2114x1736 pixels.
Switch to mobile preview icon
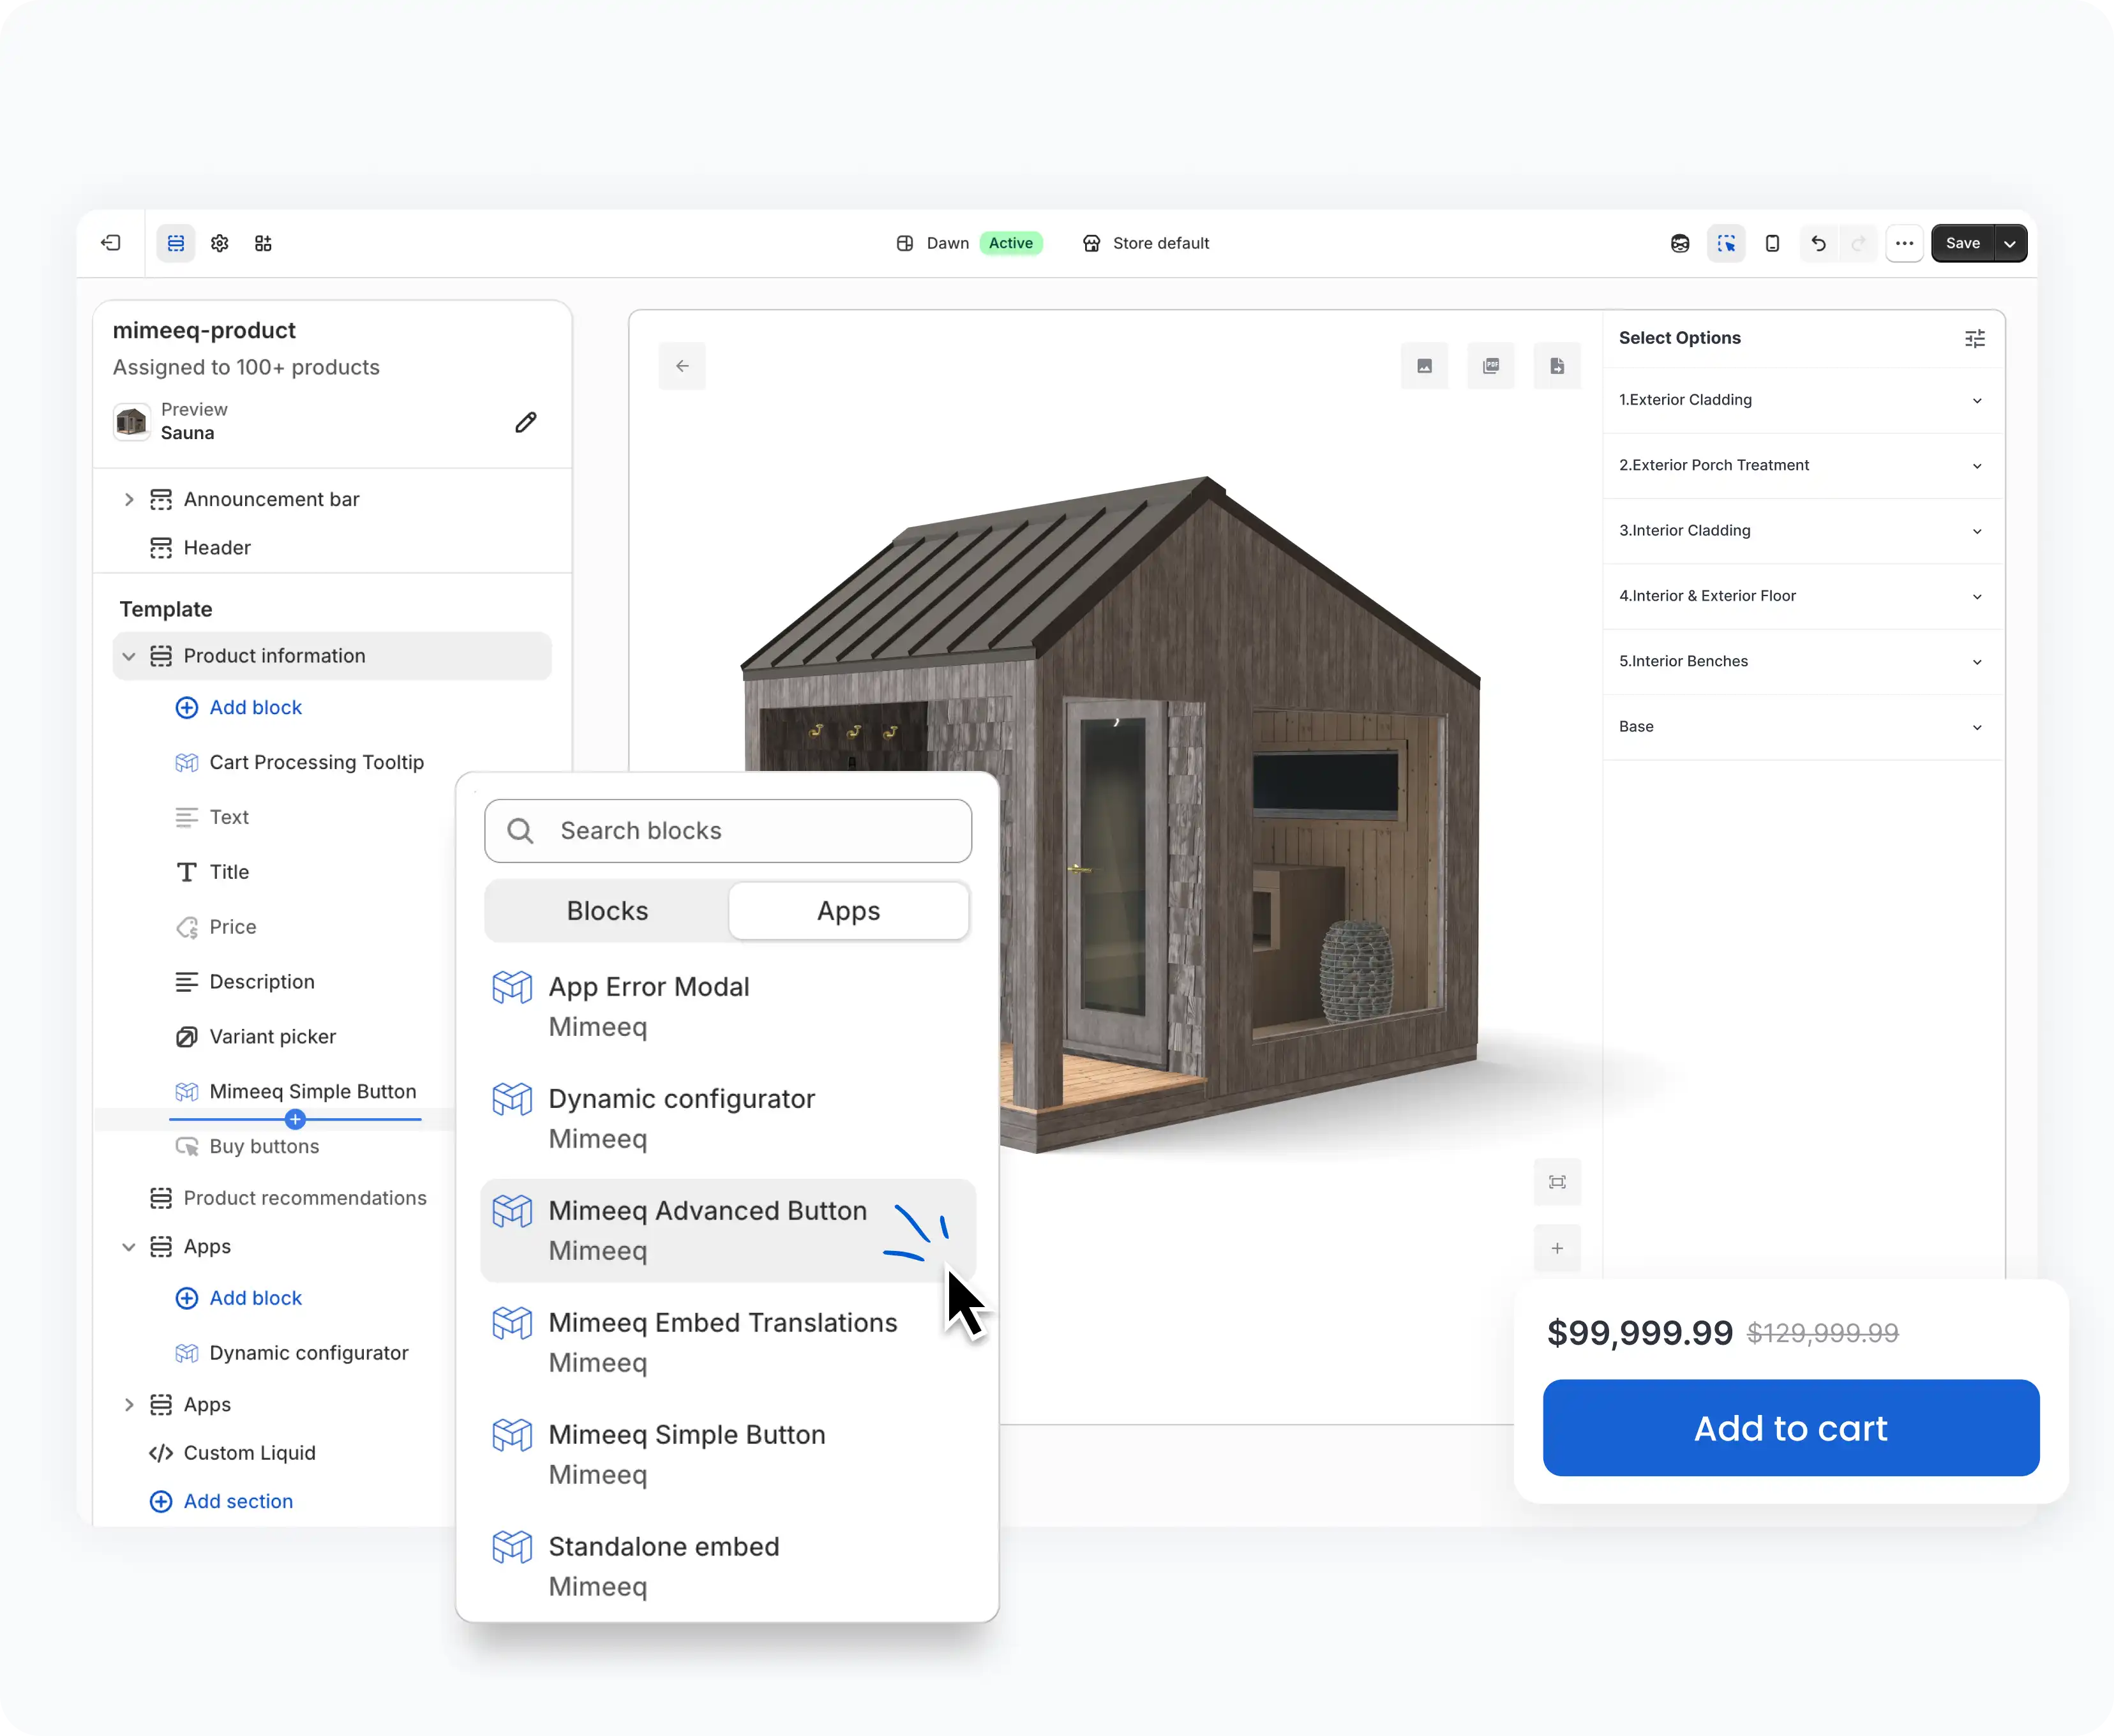(x=1772, y=243)
